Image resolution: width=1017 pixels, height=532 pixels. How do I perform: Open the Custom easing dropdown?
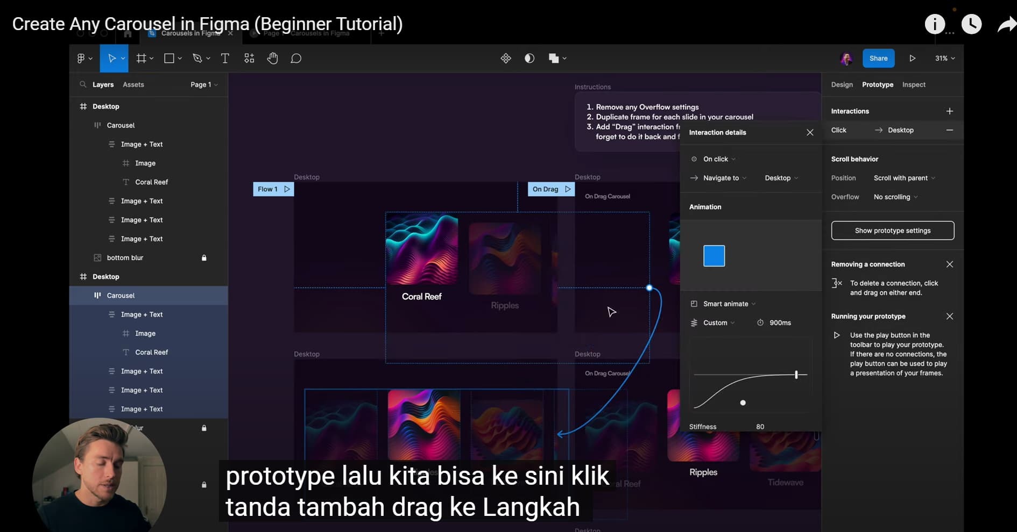719,322
